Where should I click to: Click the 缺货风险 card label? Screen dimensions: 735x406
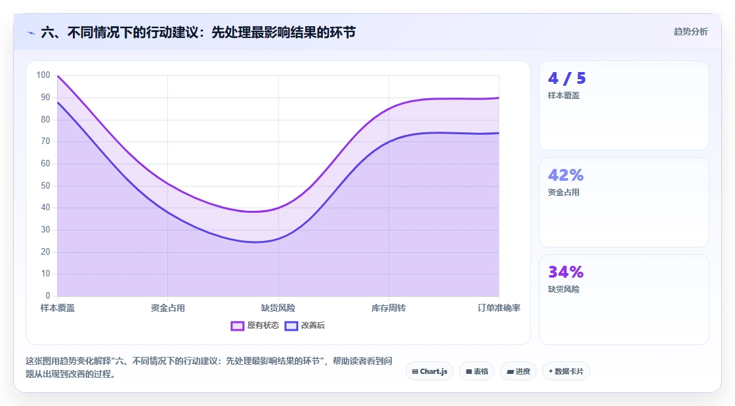point(564,289)
